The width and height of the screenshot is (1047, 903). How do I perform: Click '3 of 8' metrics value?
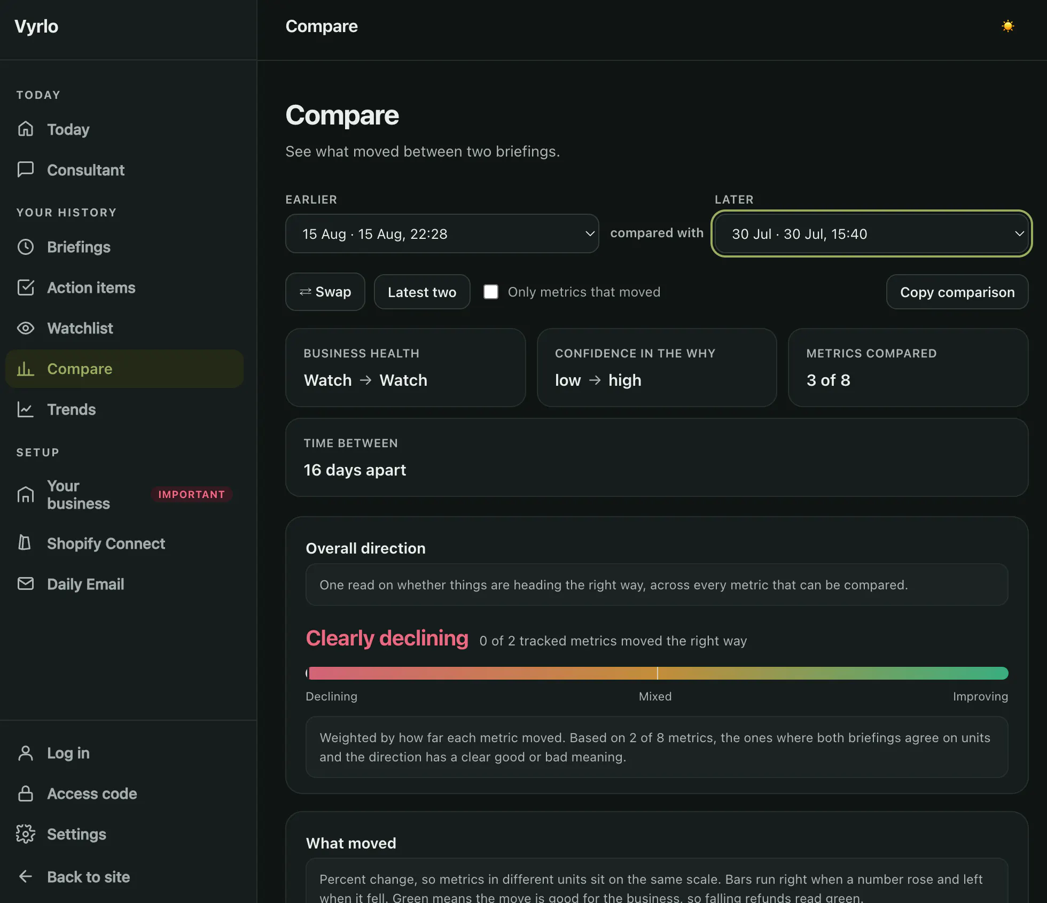[828, 380]
